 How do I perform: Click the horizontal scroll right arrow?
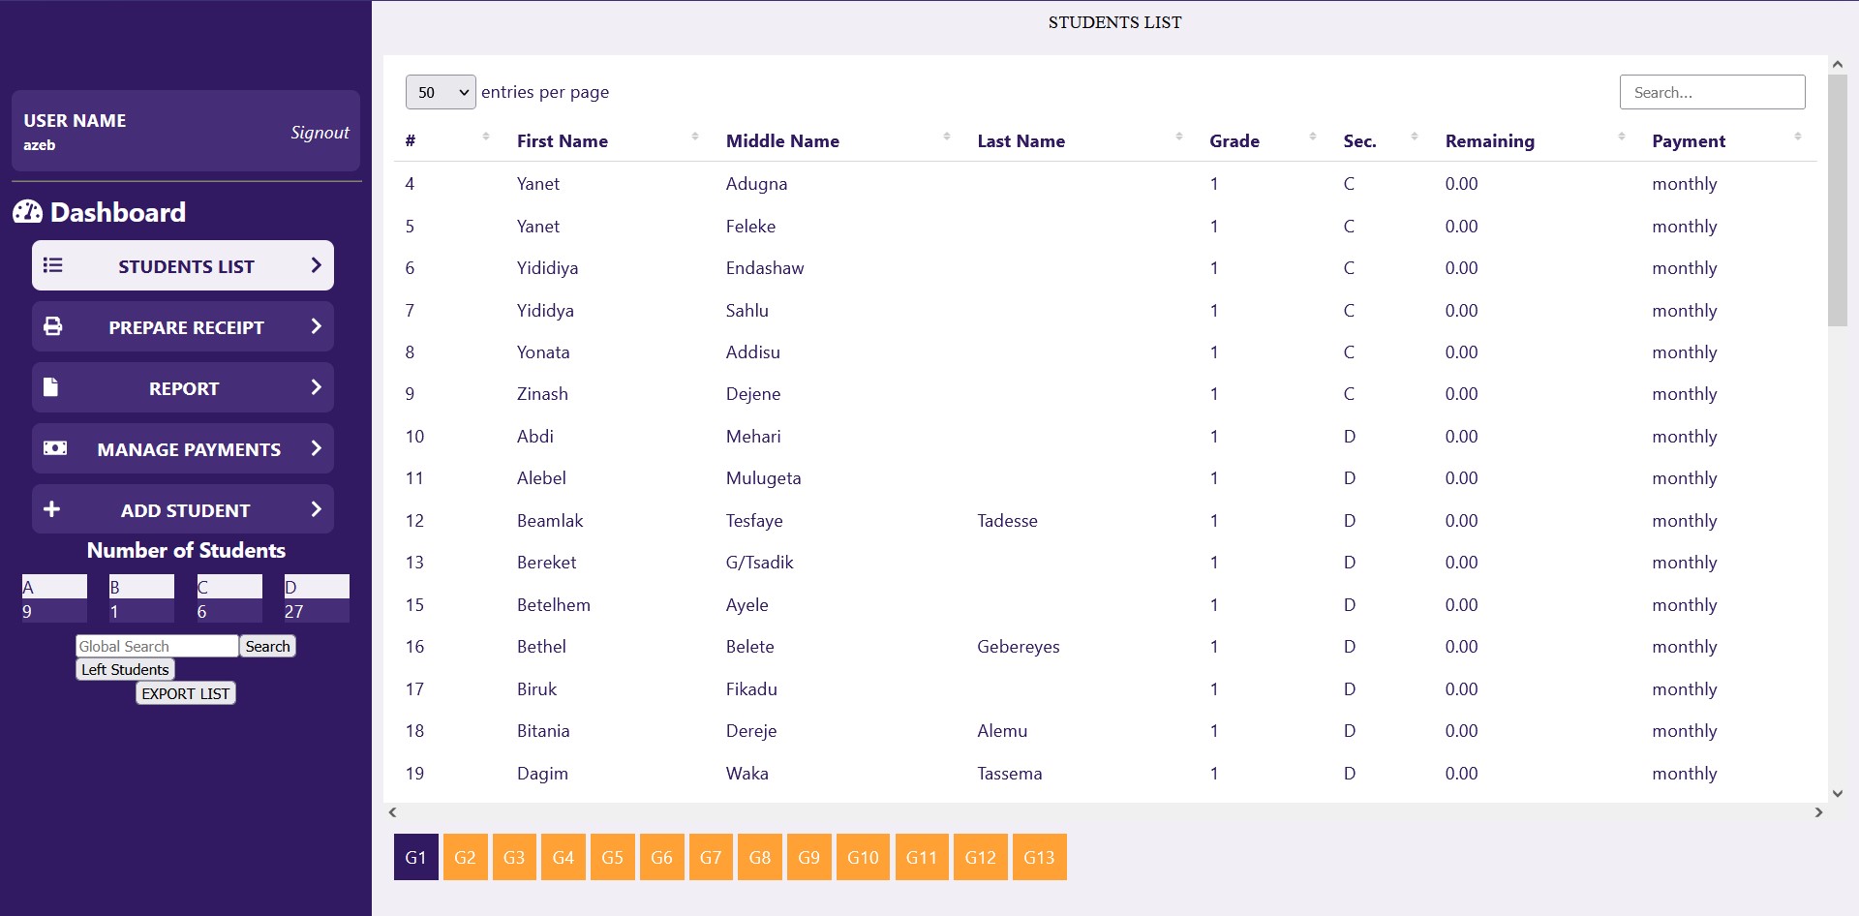1818,812
